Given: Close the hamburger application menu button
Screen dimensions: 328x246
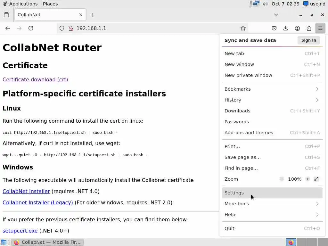Looking at the screenshot, I should 320,28.
